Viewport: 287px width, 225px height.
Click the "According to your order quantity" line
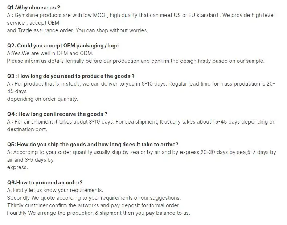tap(142, 152)
